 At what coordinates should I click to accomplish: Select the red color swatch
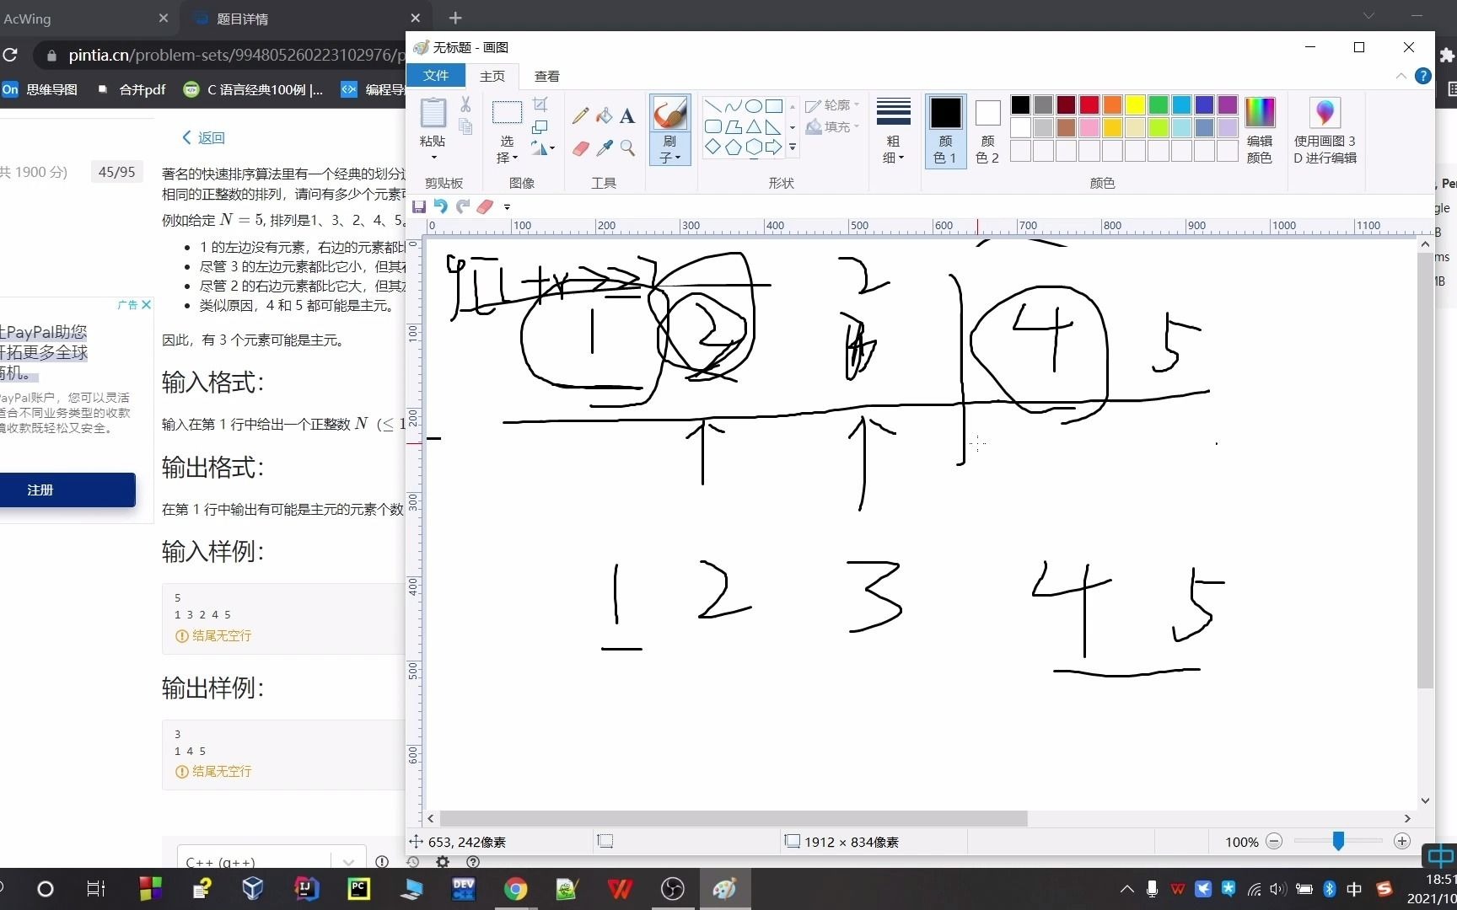tap(1089, 104)
